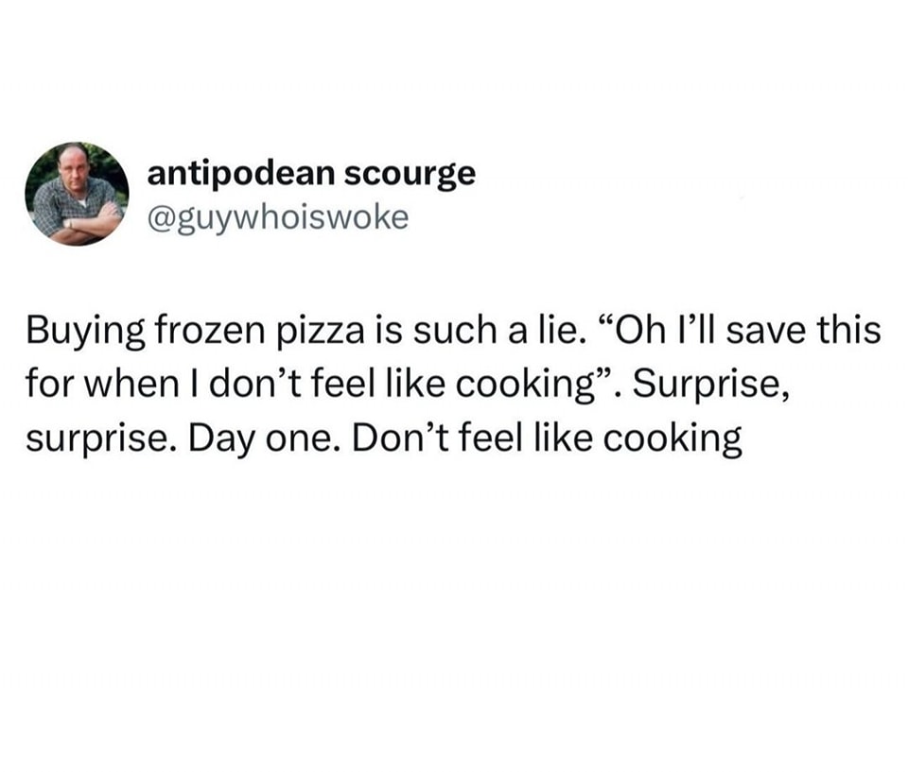Click the word 'scourge' in display name
This screenshot has width=908, height=772.
[410, 174]
